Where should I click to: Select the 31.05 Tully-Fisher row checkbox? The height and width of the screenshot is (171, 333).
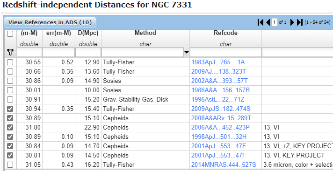pyautogui.click(x=10, y=164)
